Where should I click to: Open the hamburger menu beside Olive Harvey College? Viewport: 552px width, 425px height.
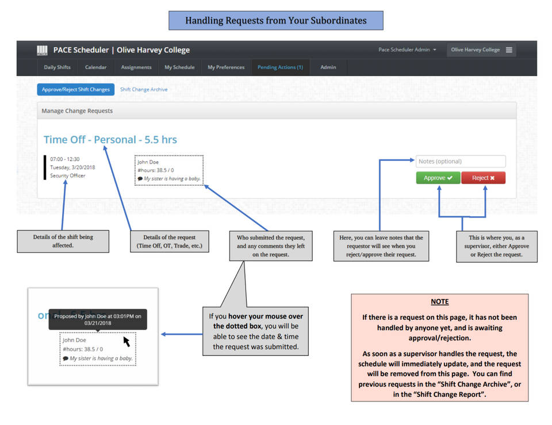(x=510, y=50)
